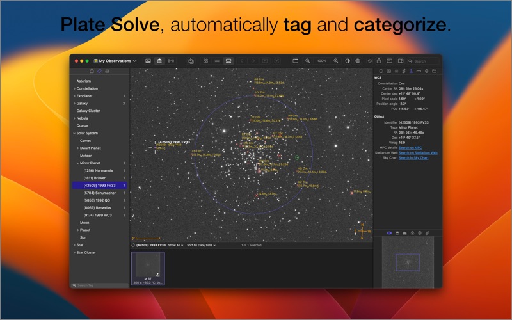The width and height of the screenshot is (512, 320).
Task: Click the Search Tag field
Action: click(100, 285)
